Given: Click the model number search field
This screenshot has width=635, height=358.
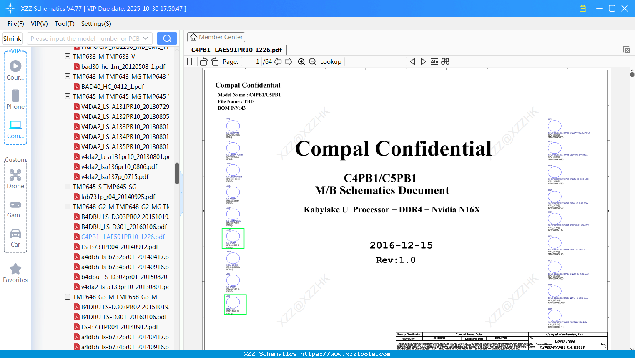Looking at the screenshot, I should tap(85, 38).
